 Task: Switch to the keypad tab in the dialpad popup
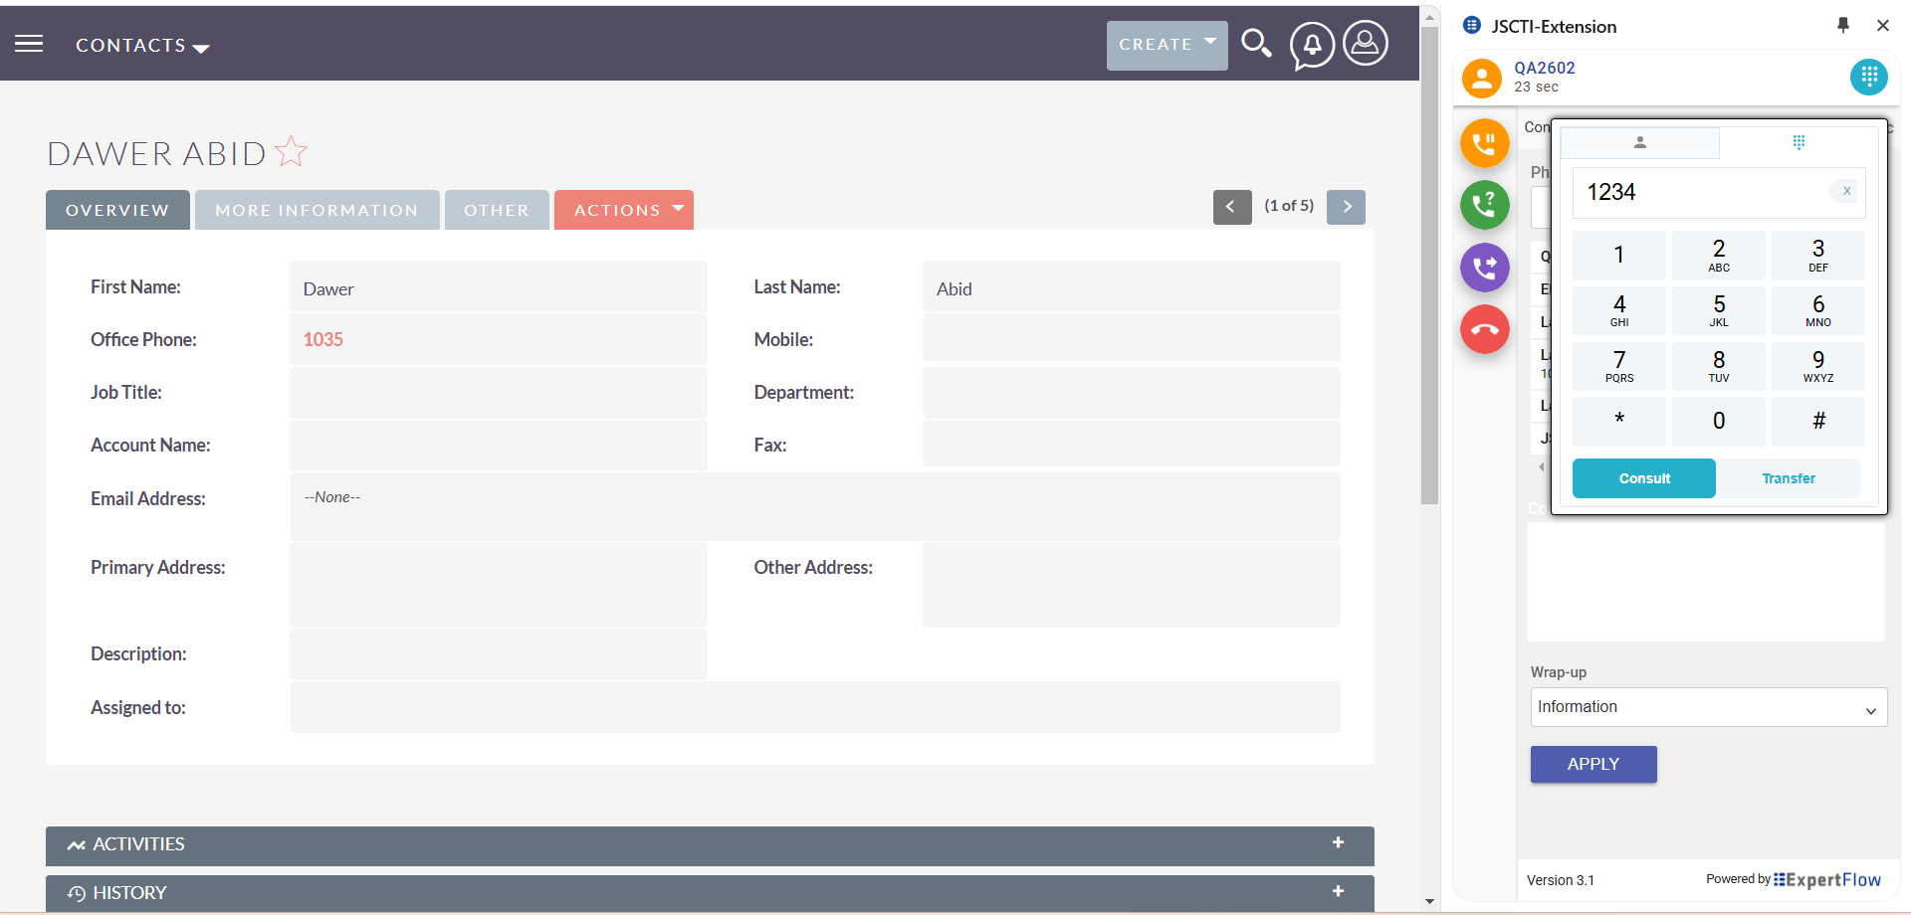[x=1799, y=142]
